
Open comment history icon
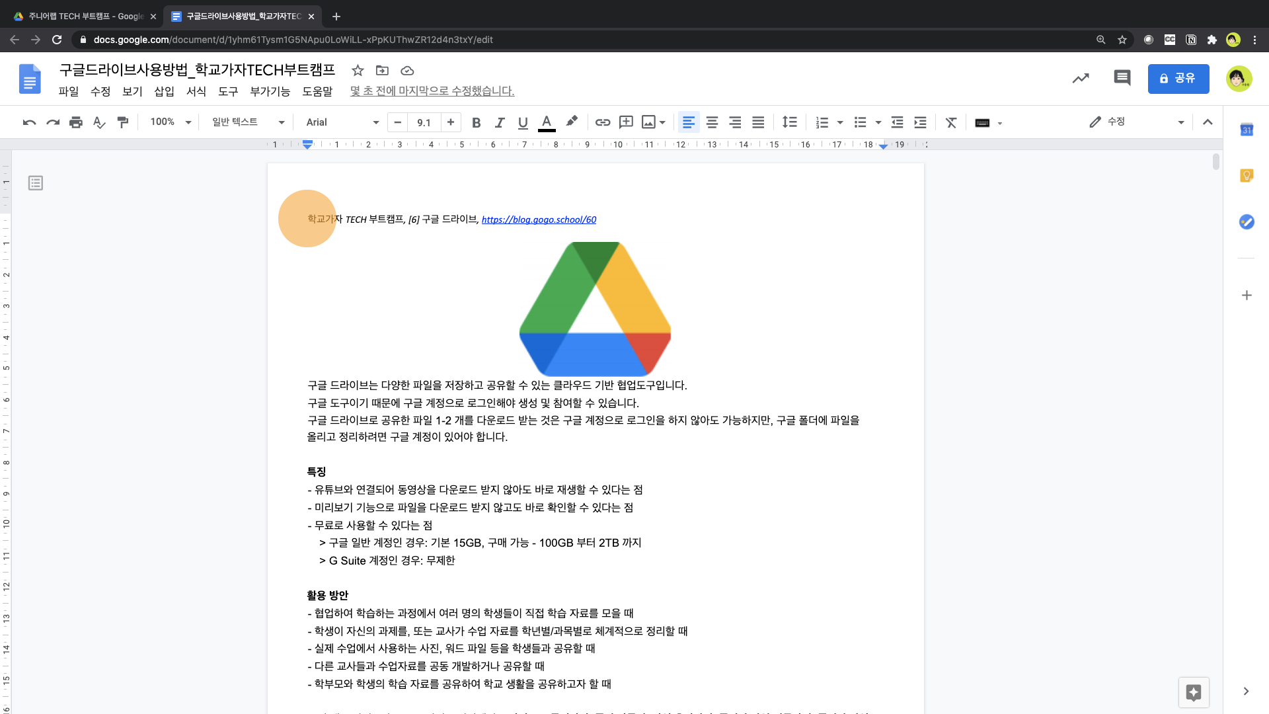click(x=1122, y=78)
